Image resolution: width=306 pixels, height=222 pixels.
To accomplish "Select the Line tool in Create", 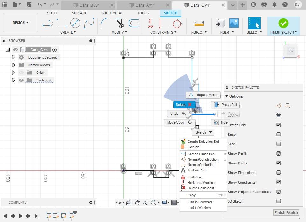I will (x=48, y=23).
